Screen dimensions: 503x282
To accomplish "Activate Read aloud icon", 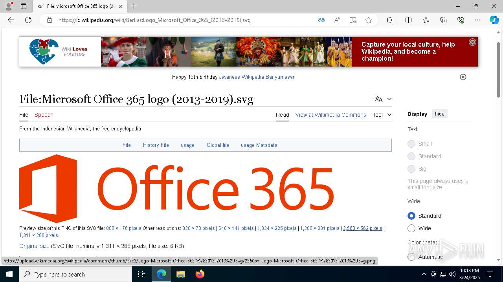I will point(337,20).
